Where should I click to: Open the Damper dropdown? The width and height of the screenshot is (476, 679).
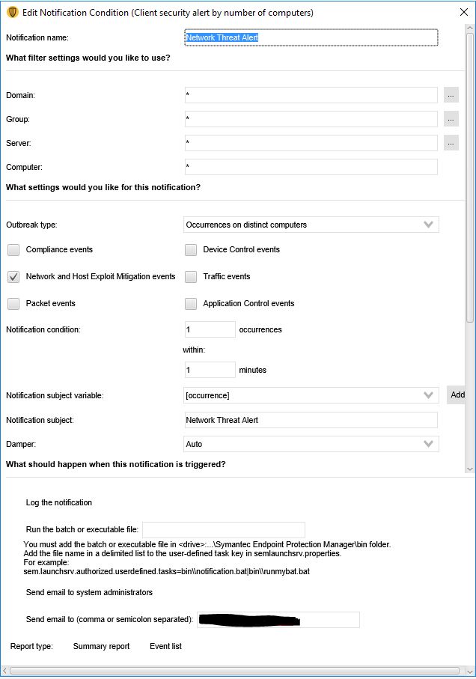point(427,443)
